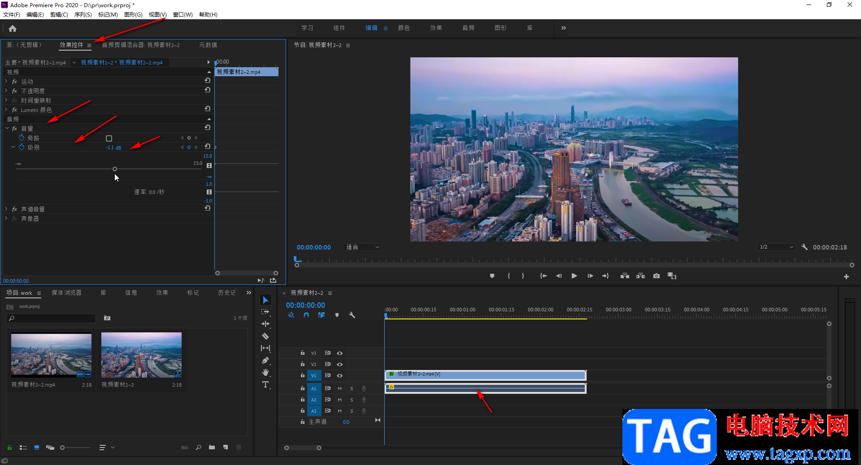The width and height of the screenshot is (861, 465).
Task: Expand the Panner effect
Action: (6, 218)
